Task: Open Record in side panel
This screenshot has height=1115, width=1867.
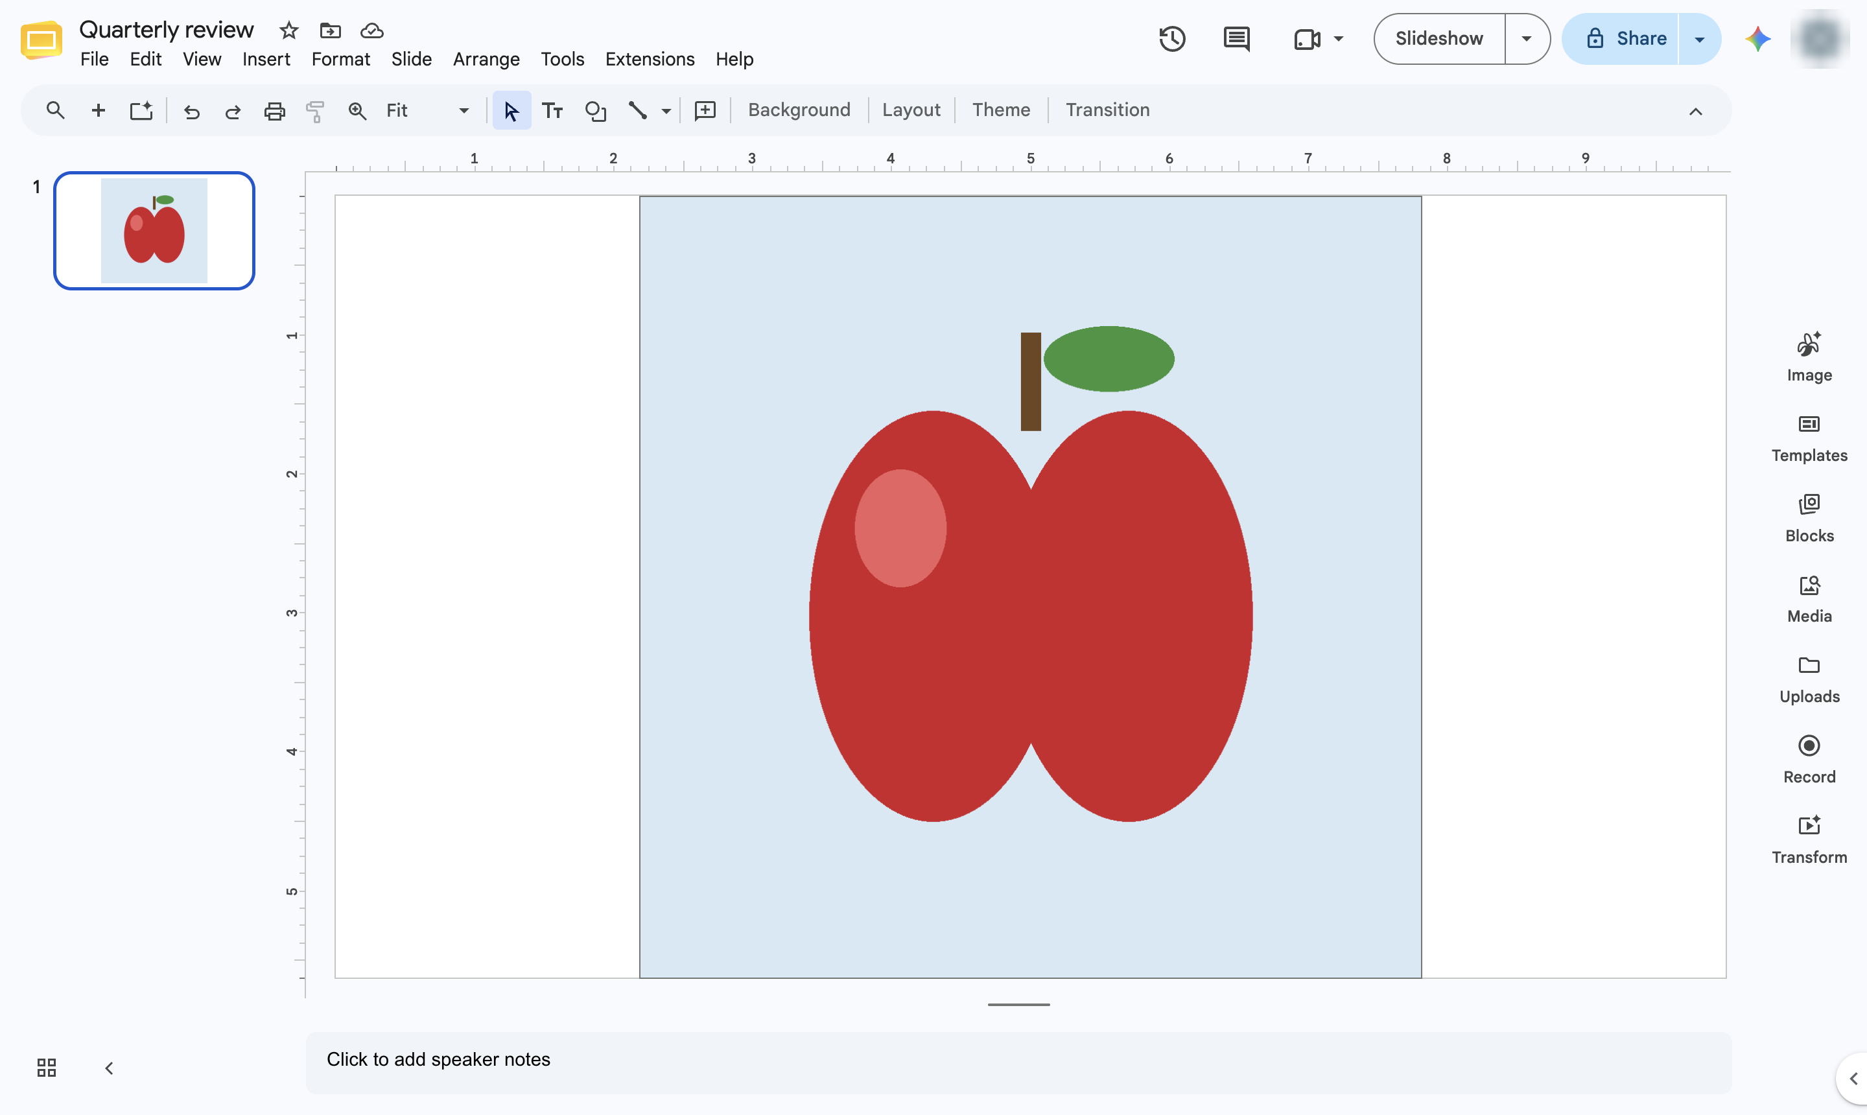Action: pyautogui.click(x=1809, y=760)
